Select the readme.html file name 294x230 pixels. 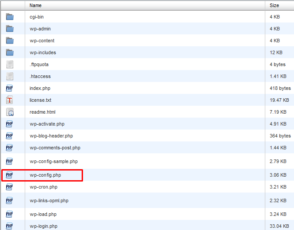point(42,112)
